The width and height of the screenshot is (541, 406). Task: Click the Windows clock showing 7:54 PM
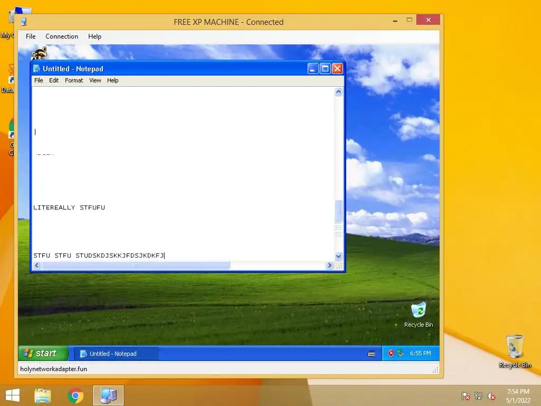pyautogui.click(x=518, y=396)
